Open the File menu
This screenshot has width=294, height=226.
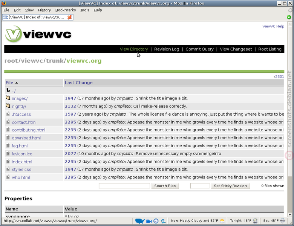point(6,10)
